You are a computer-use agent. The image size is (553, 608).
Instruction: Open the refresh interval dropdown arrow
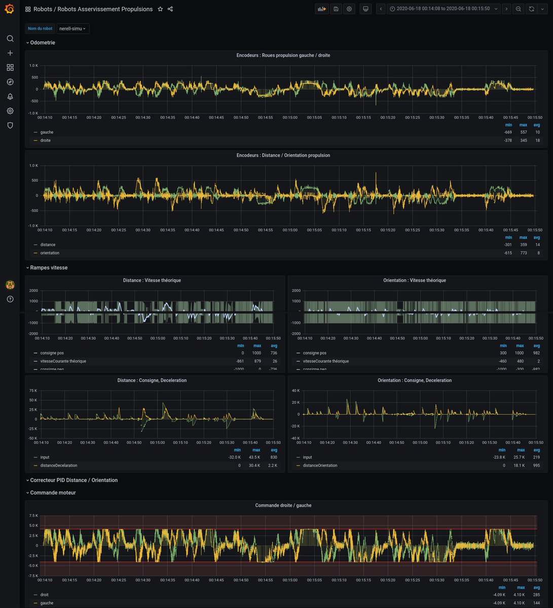542,9
